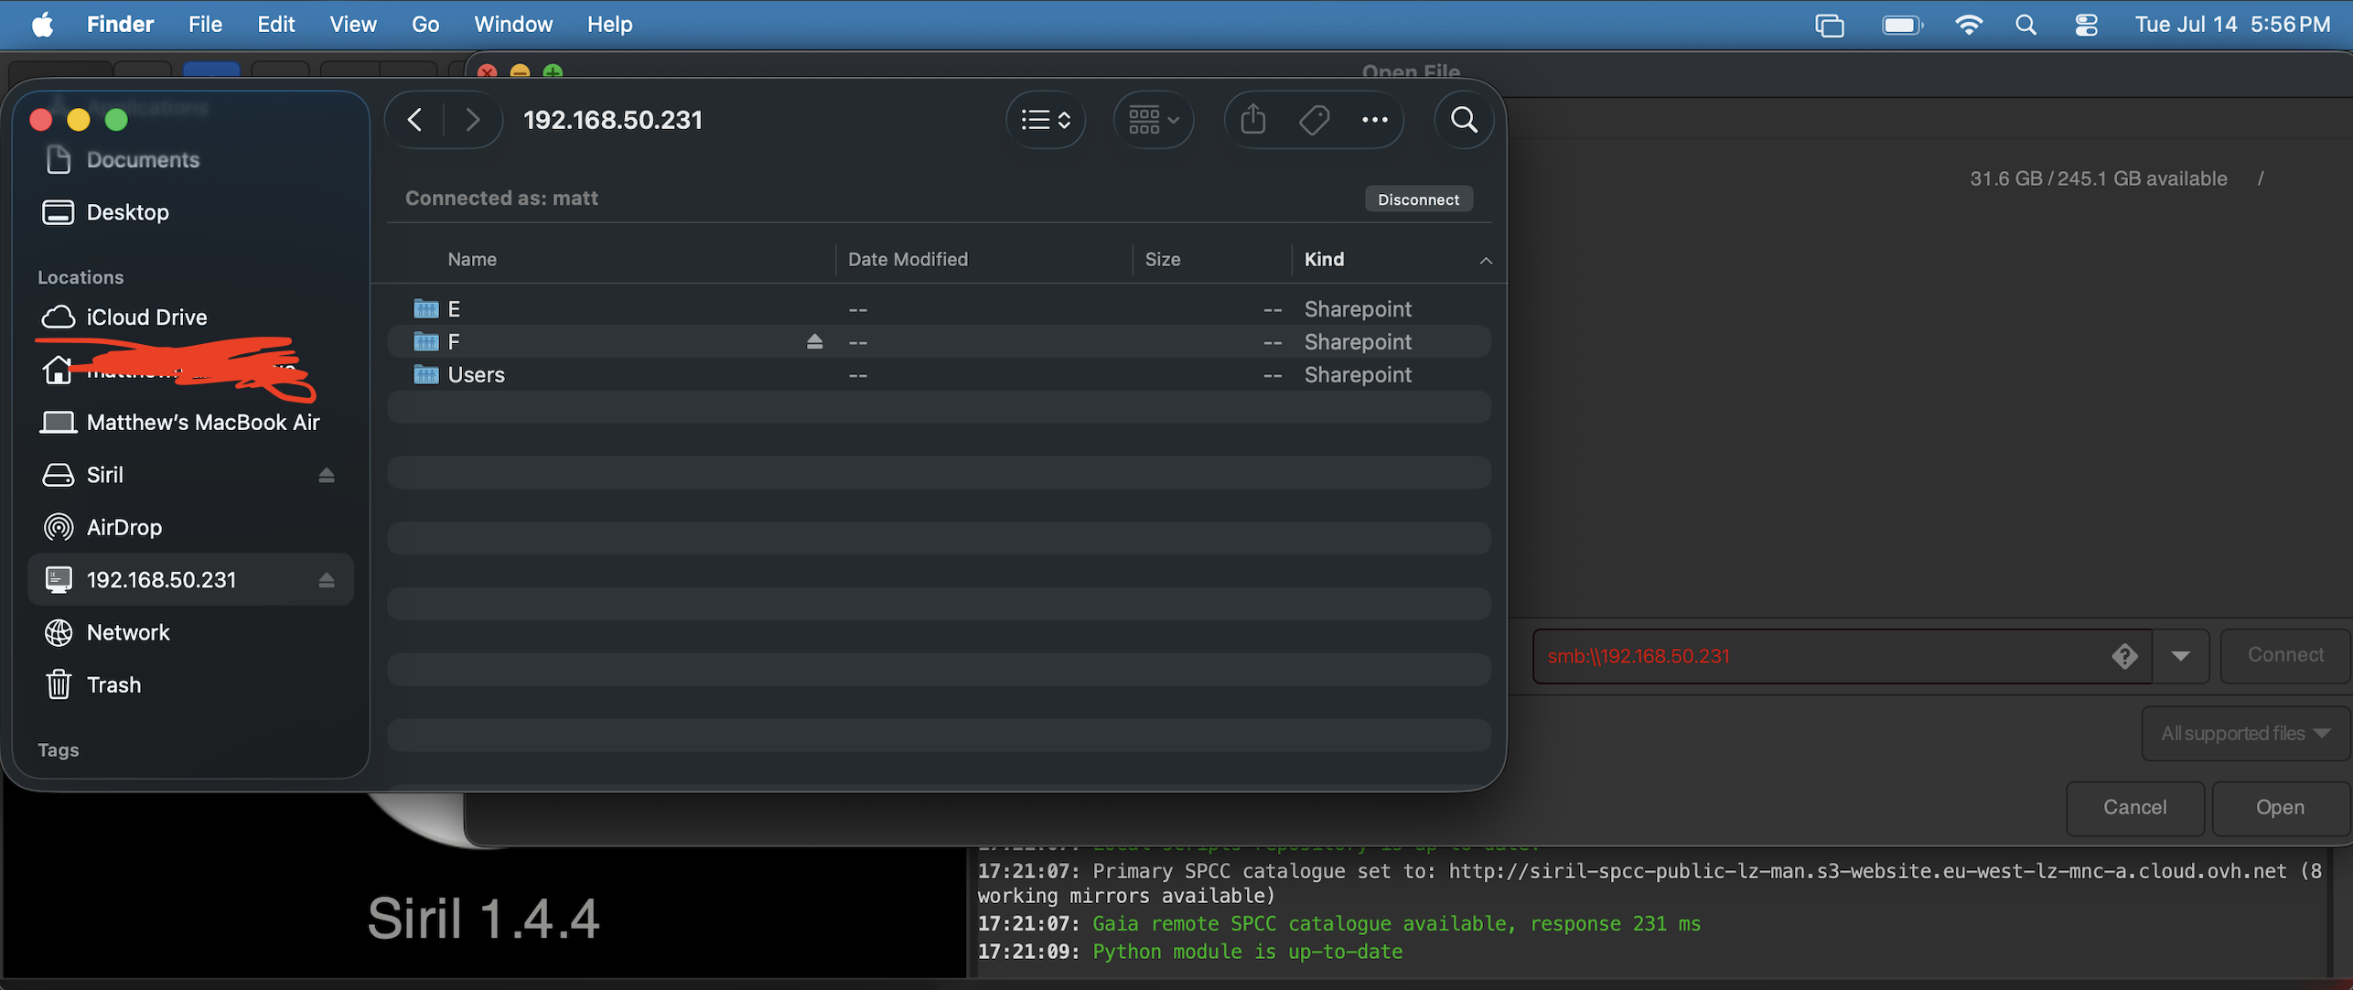Click the Tag toolbar icon
2353x990 pixels.
pyautogui.click(x=1314, y=120)
